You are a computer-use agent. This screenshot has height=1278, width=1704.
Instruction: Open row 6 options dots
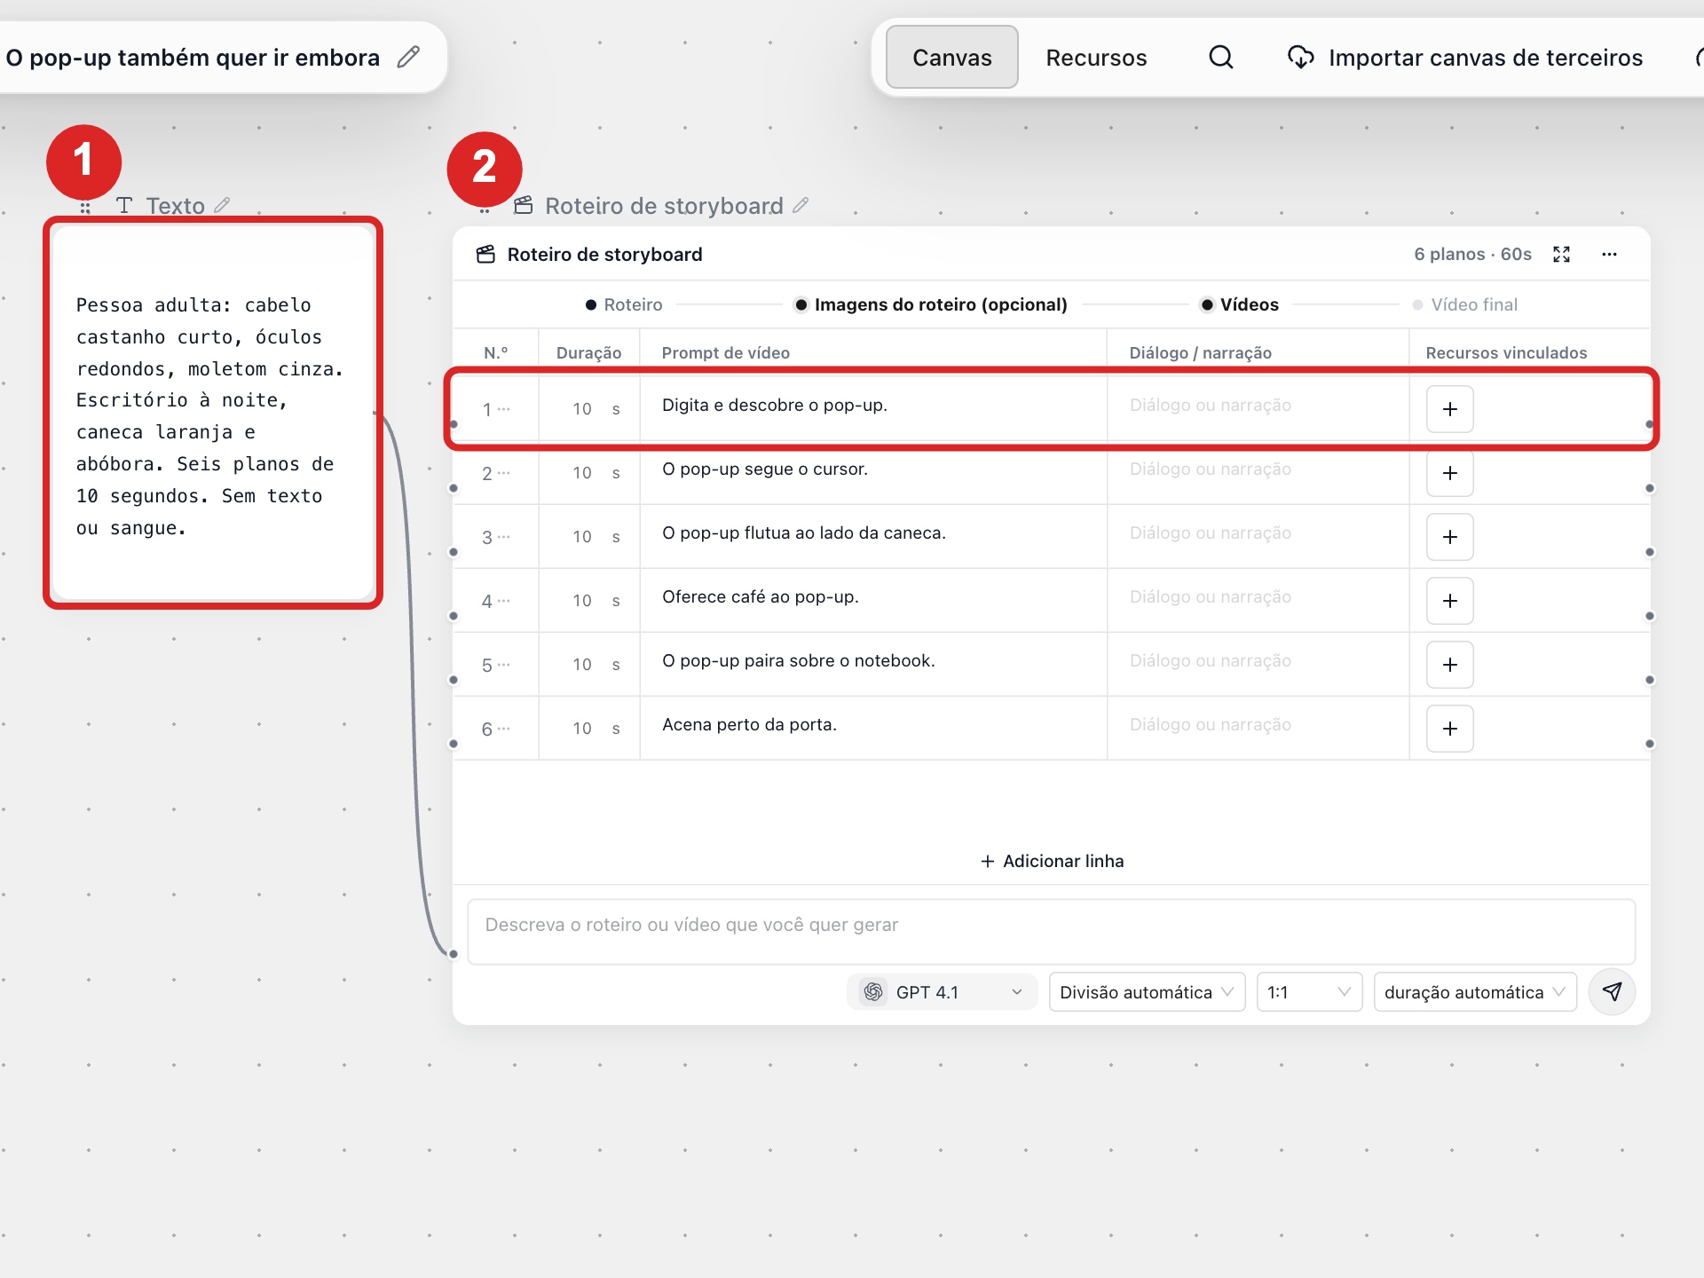pos(504,729)
